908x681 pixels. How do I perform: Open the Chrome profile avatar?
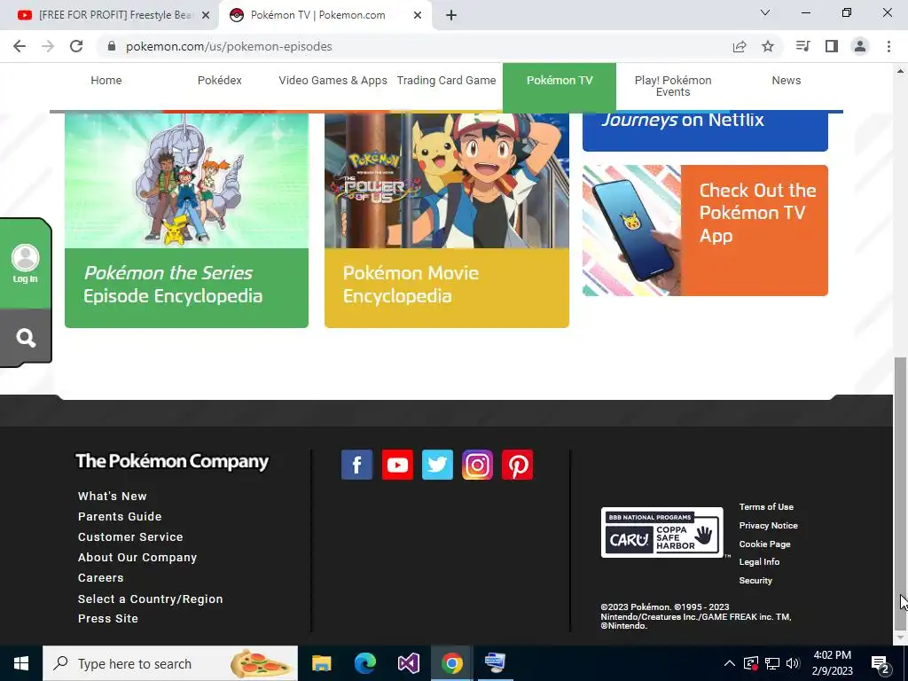(x=860, y=46)
